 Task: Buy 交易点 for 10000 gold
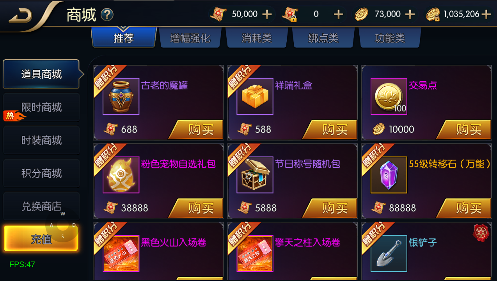(x=463, y=130)
